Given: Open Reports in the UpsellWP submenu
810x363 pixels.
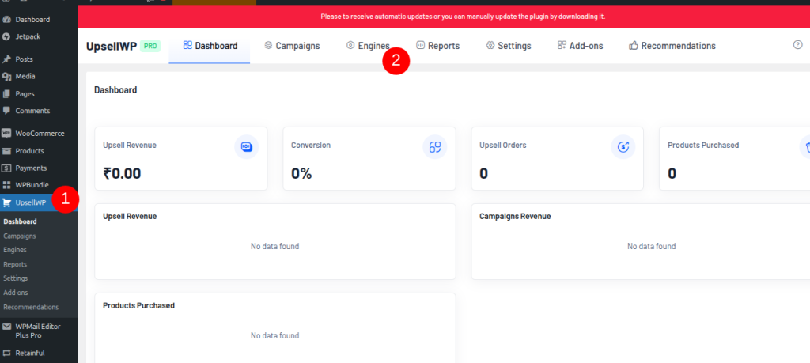Looking at the screenshot, I should [15, 264].
